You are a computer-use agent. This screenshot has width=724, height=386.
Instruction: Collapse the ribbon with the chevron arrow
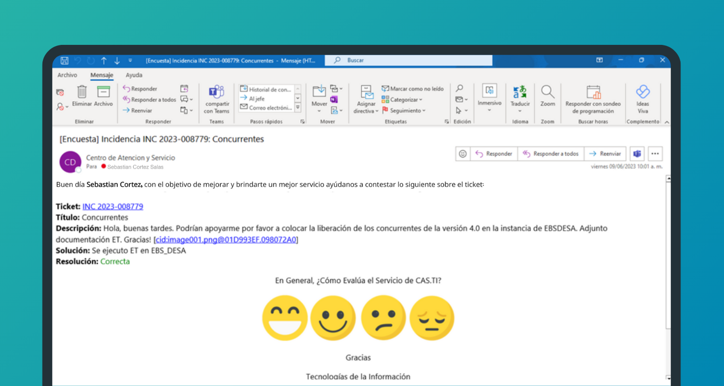pyautogui.click(x=667, y=122)
